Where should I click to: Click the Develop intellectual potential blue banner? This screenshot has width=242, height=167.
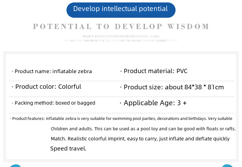click(121, 10)
